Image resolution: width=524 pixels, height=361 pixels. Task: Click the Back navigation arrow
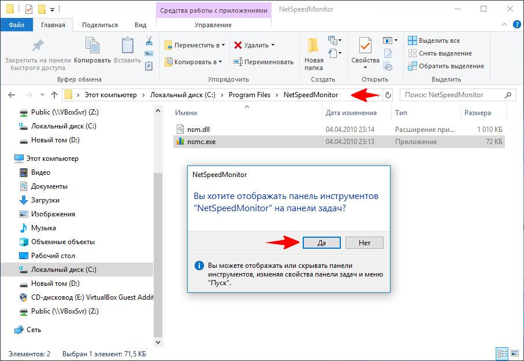12,95
